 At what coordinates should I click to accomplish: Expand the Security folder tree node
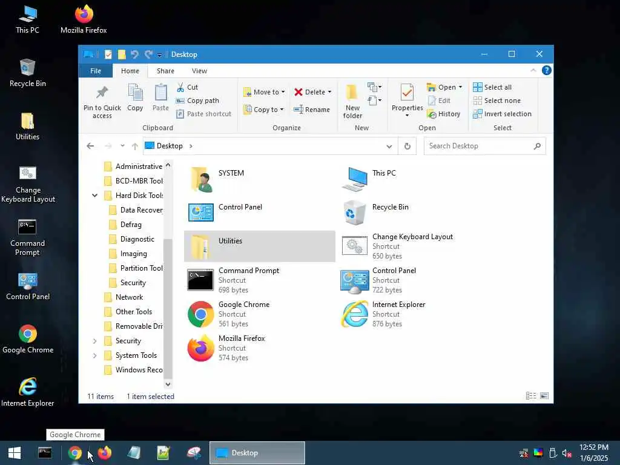pyautogui.click(x=95, y=341)
